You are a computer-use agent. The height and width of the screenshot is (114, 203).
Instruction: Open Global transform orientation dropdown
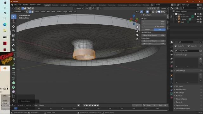pos(78,9)
